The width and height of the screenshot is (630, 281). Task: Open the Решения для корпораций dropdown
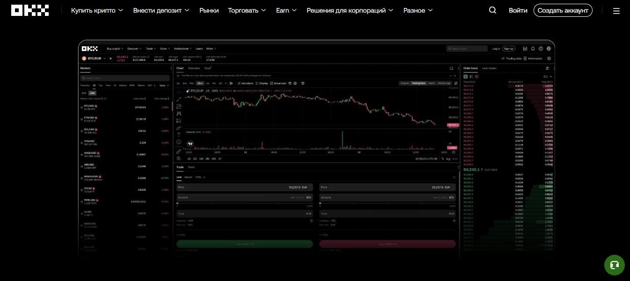350,10
